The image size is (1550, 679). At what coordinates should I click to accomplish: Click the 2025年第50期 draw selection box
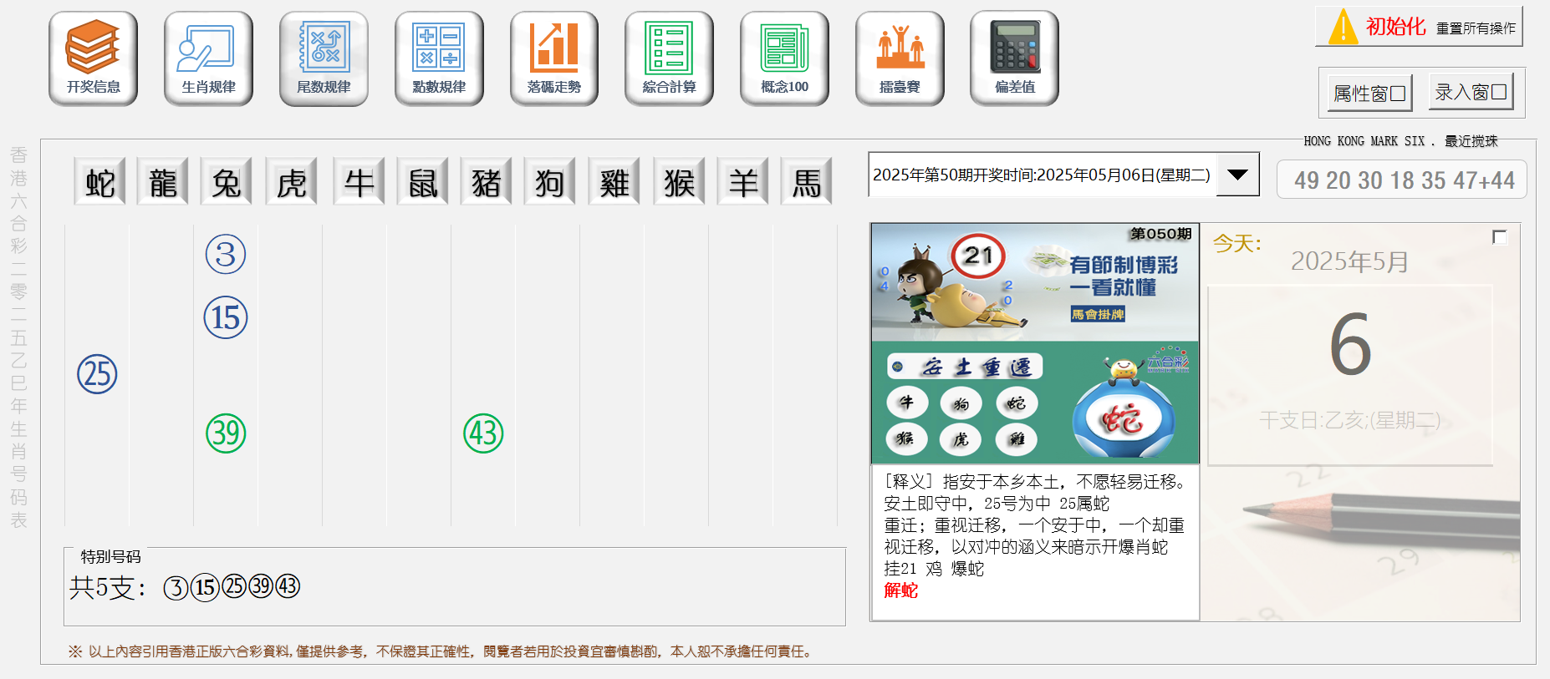pos(1042,175)
